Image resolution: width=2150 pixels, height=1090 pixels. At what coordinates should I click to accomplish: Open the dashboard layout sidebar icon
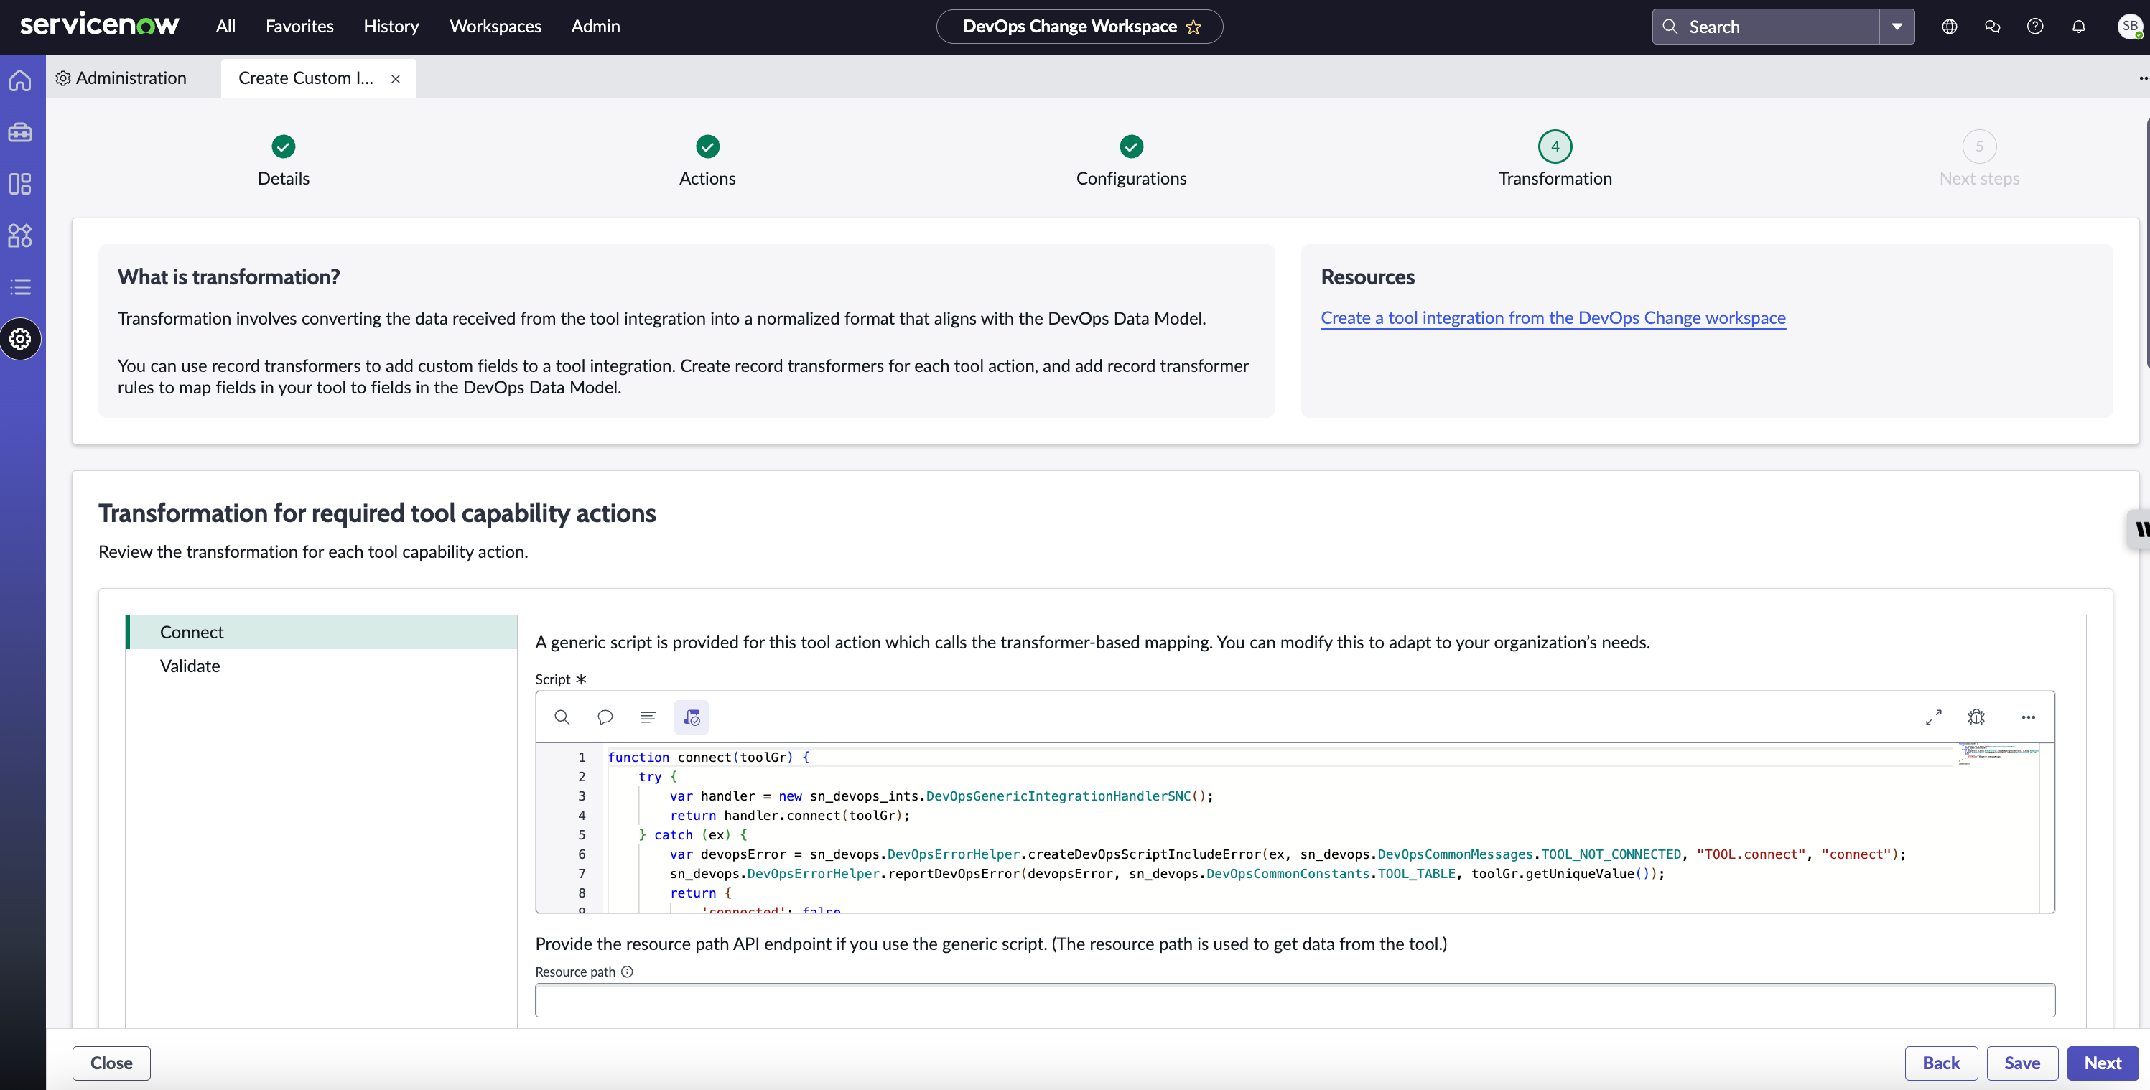pos(20,184)
